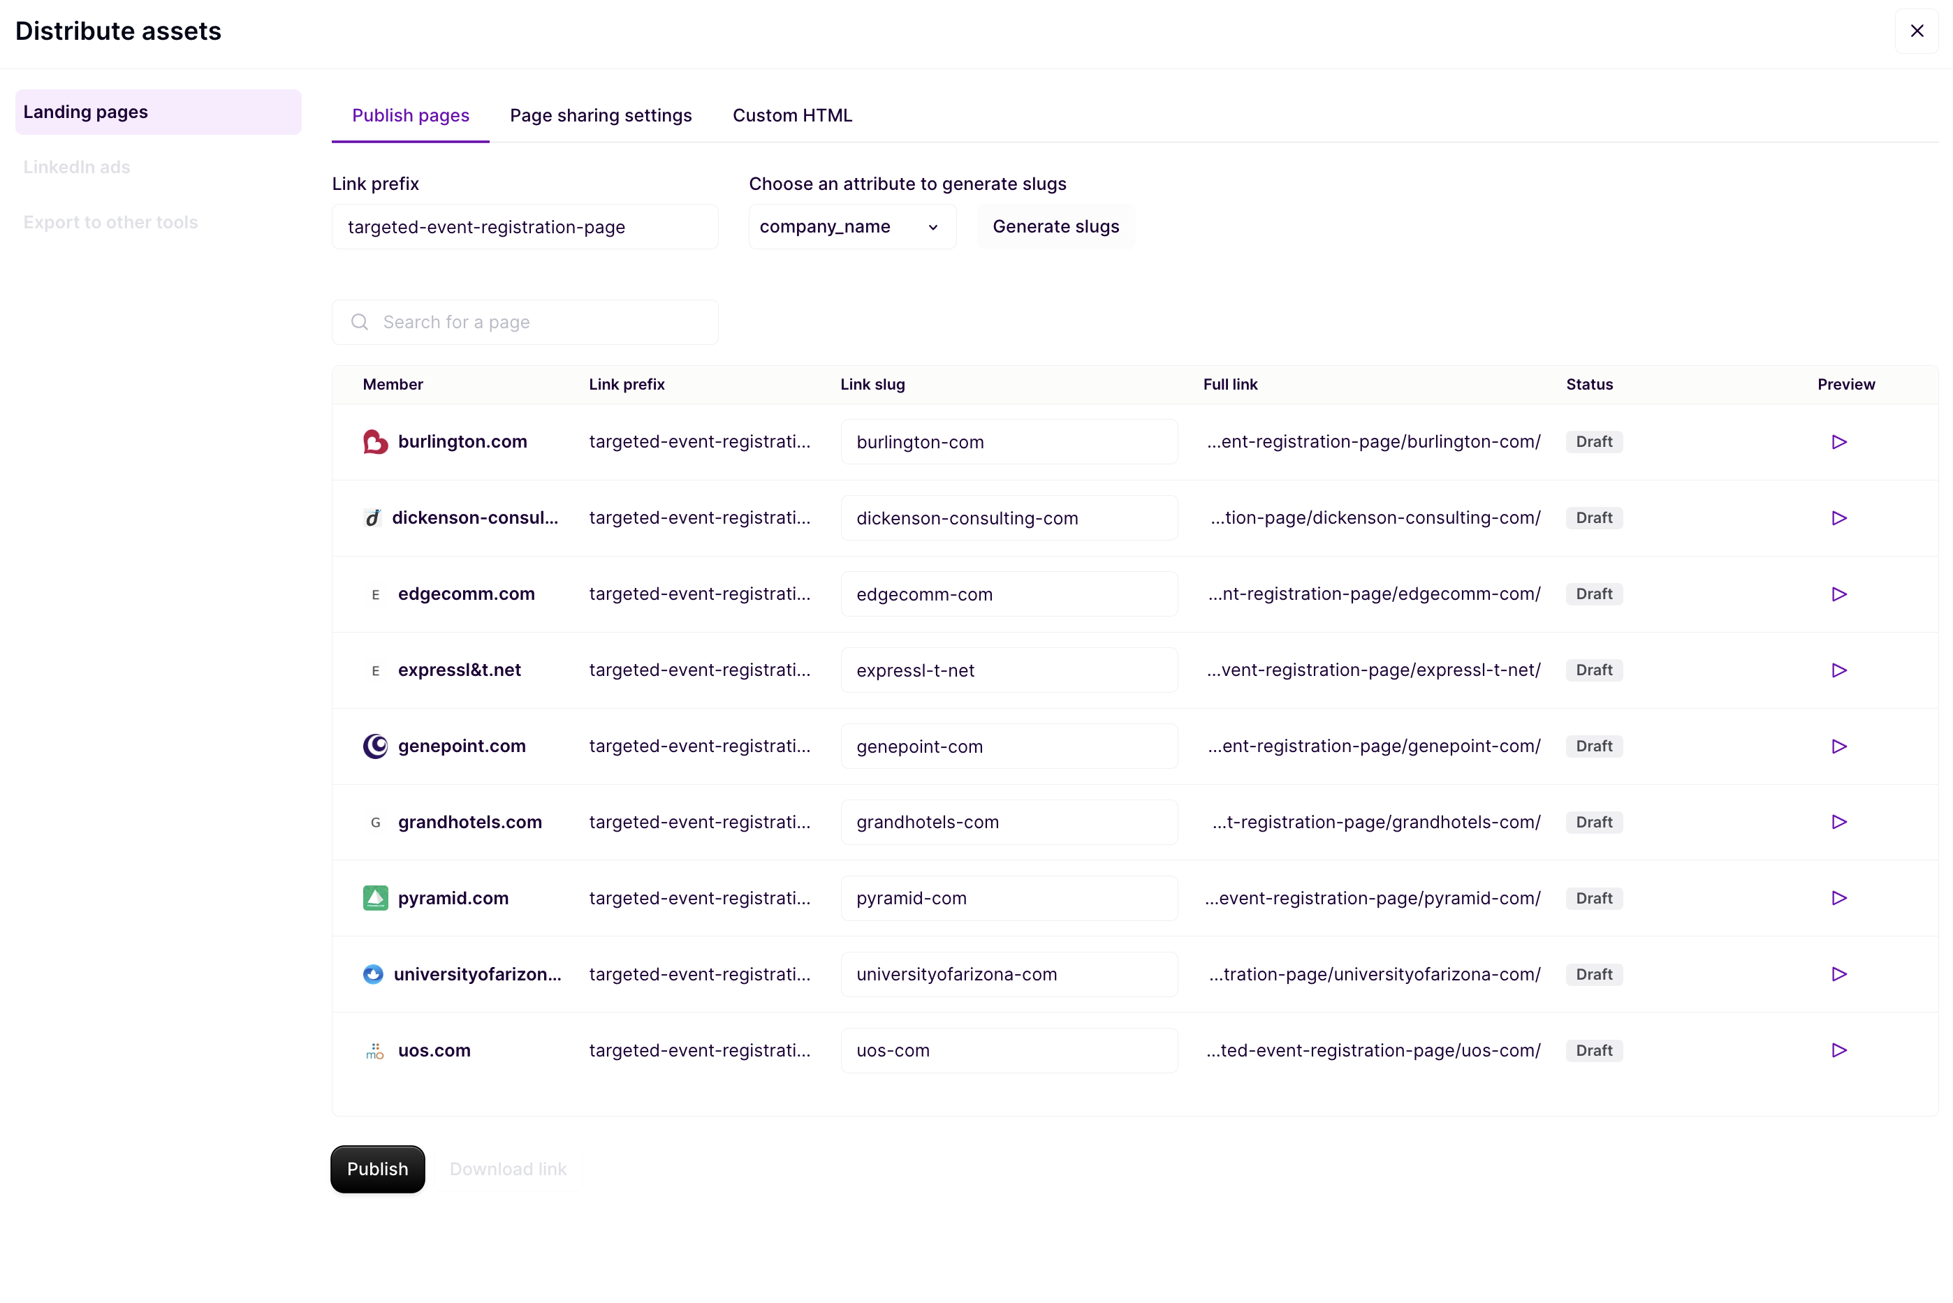Open preview for the burlington.com page
1953x1303 pixels.
click(x=1838, y=441)
